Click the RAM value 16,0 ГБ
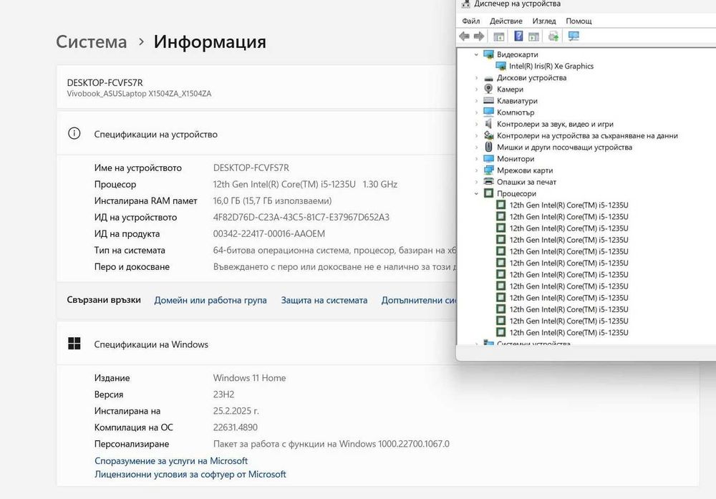Screen dimensions: 716x499 pos(272,201)
